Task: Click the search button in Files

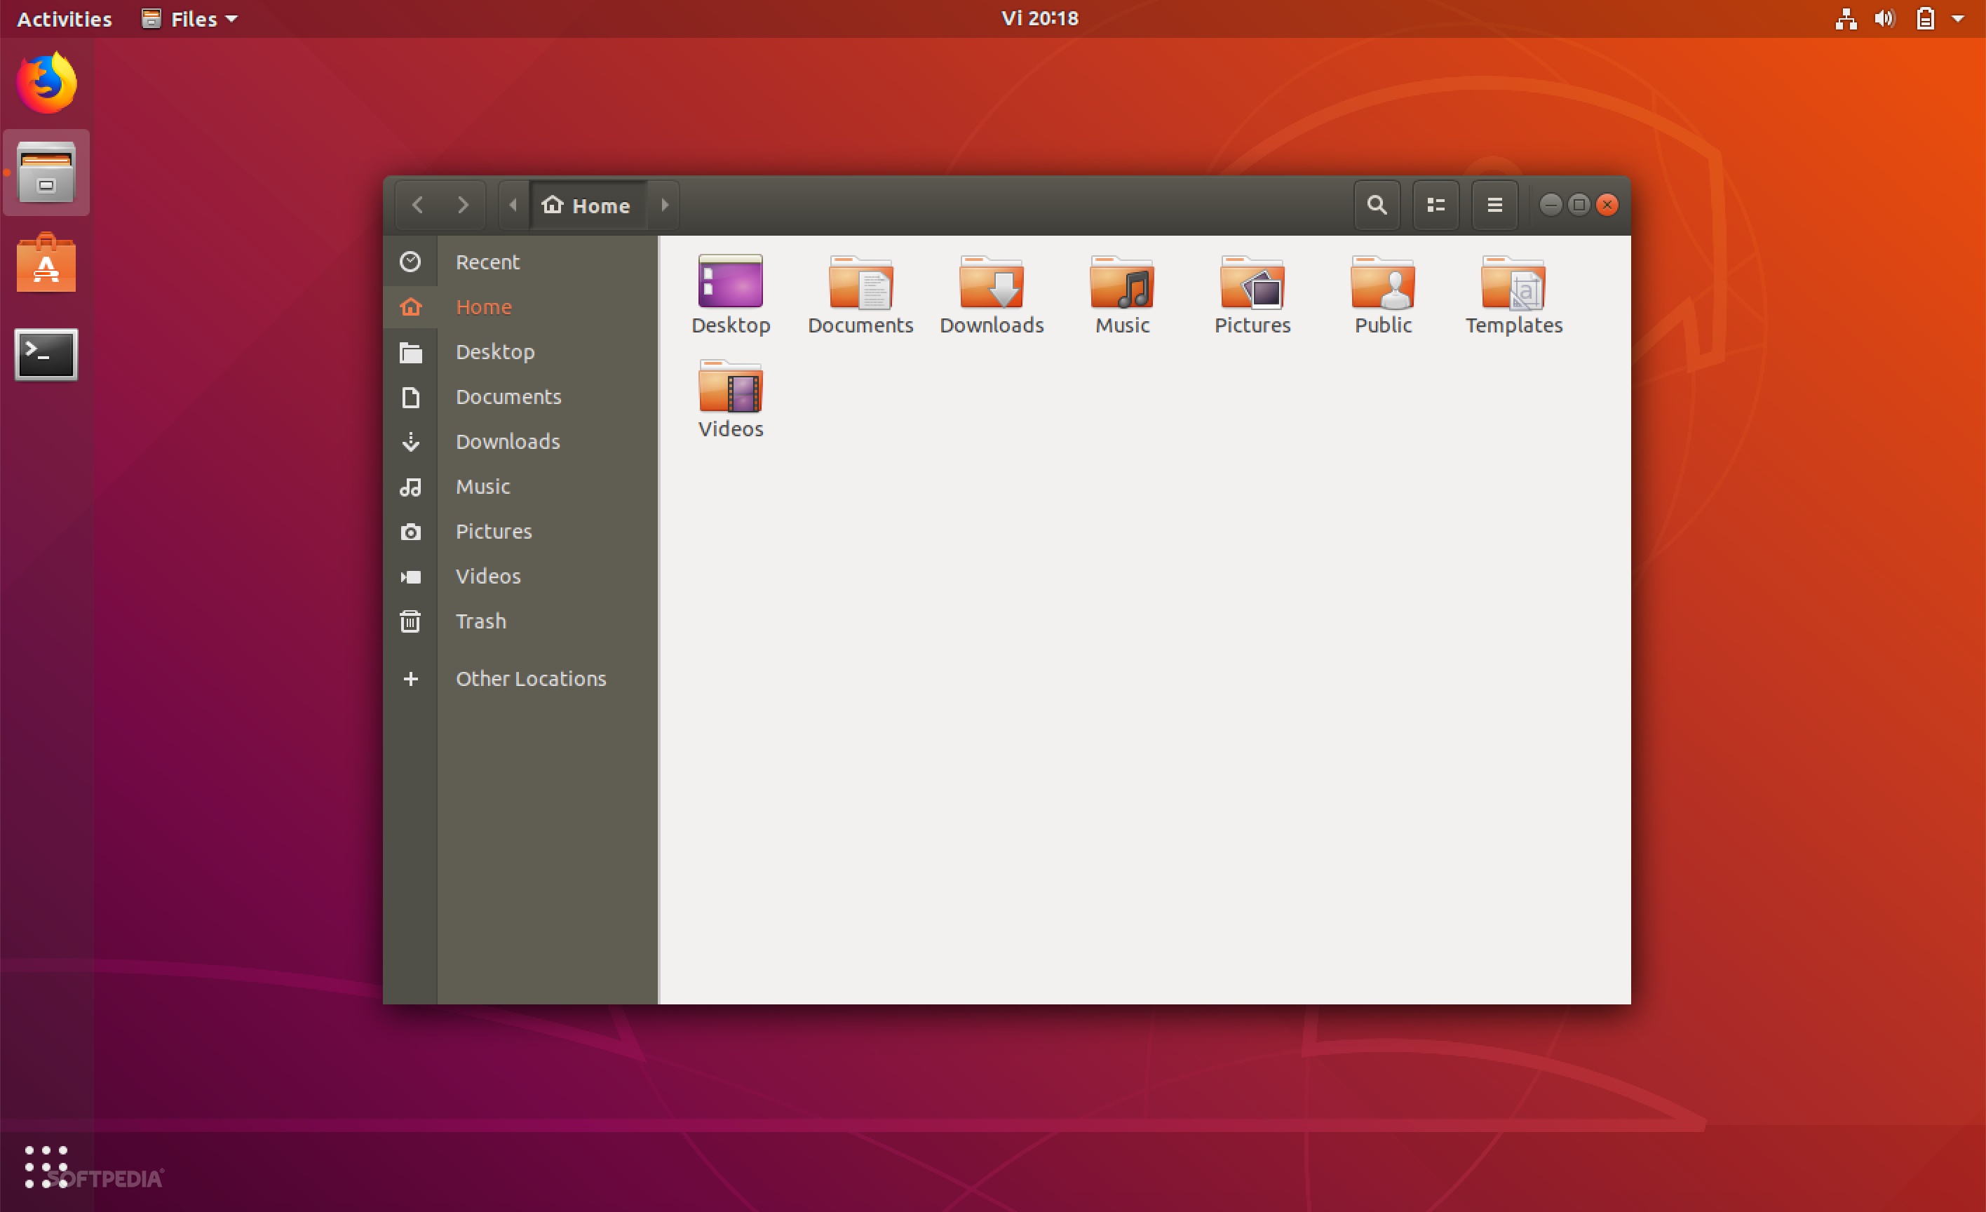Action: [x=1376, y=204]
